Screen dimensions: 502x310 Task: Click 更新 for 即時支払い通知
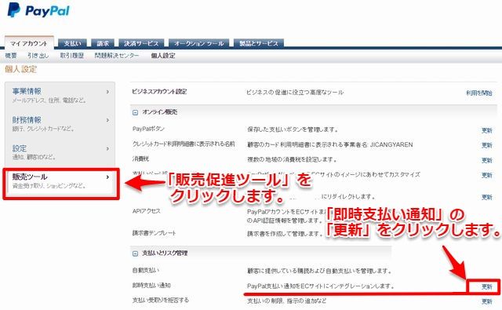486,286
